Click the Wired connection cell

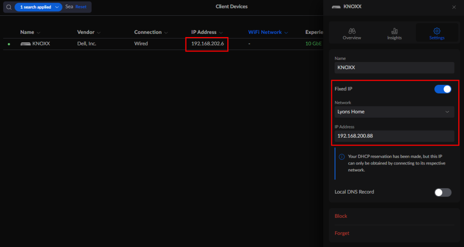click(141, 44)
